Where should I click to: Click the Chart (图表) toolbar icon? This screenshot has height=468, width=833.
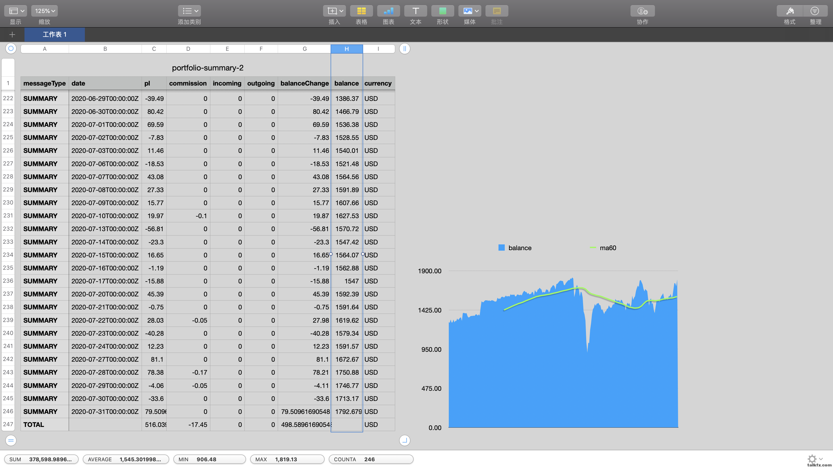tap(388, 11)
